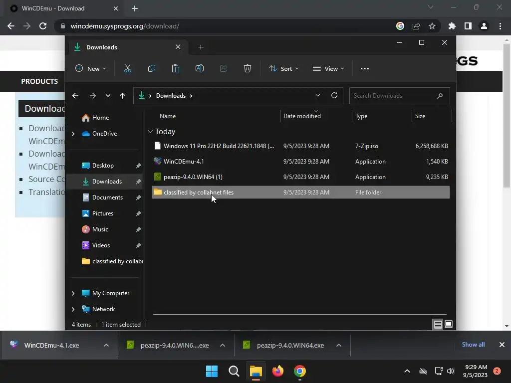
Task: Open the See more ellipsis menu
Action: (x=365, y=69)
